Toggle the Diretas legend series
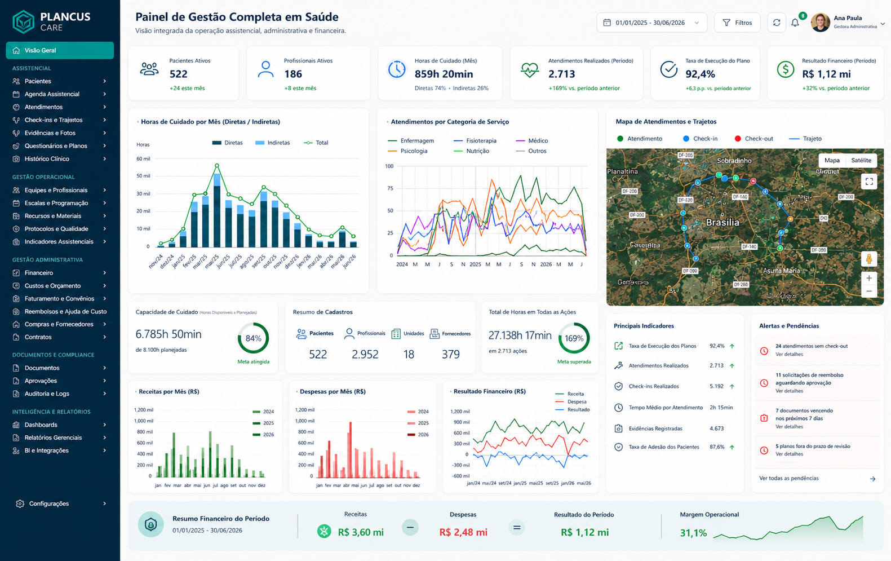The width and height of the screenshot is (891, 561). click(x=227, y=143)
